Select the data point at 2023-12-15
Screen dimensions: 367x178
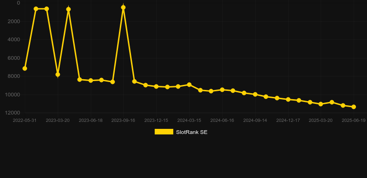157,86
